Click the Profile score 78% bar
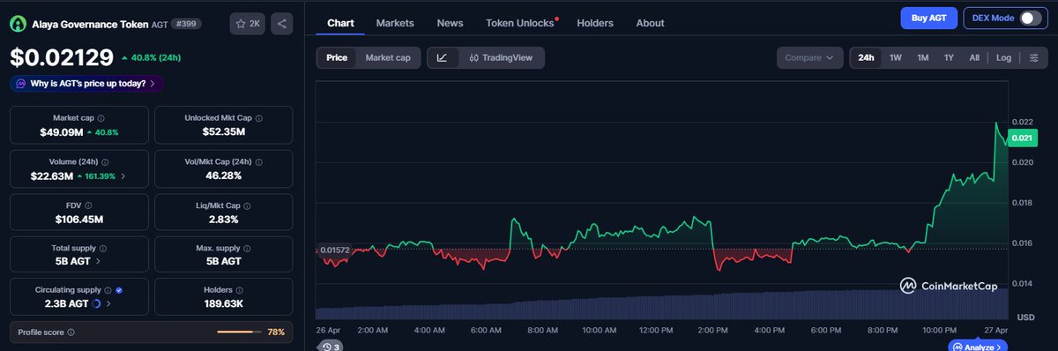 tap(238, 332)
